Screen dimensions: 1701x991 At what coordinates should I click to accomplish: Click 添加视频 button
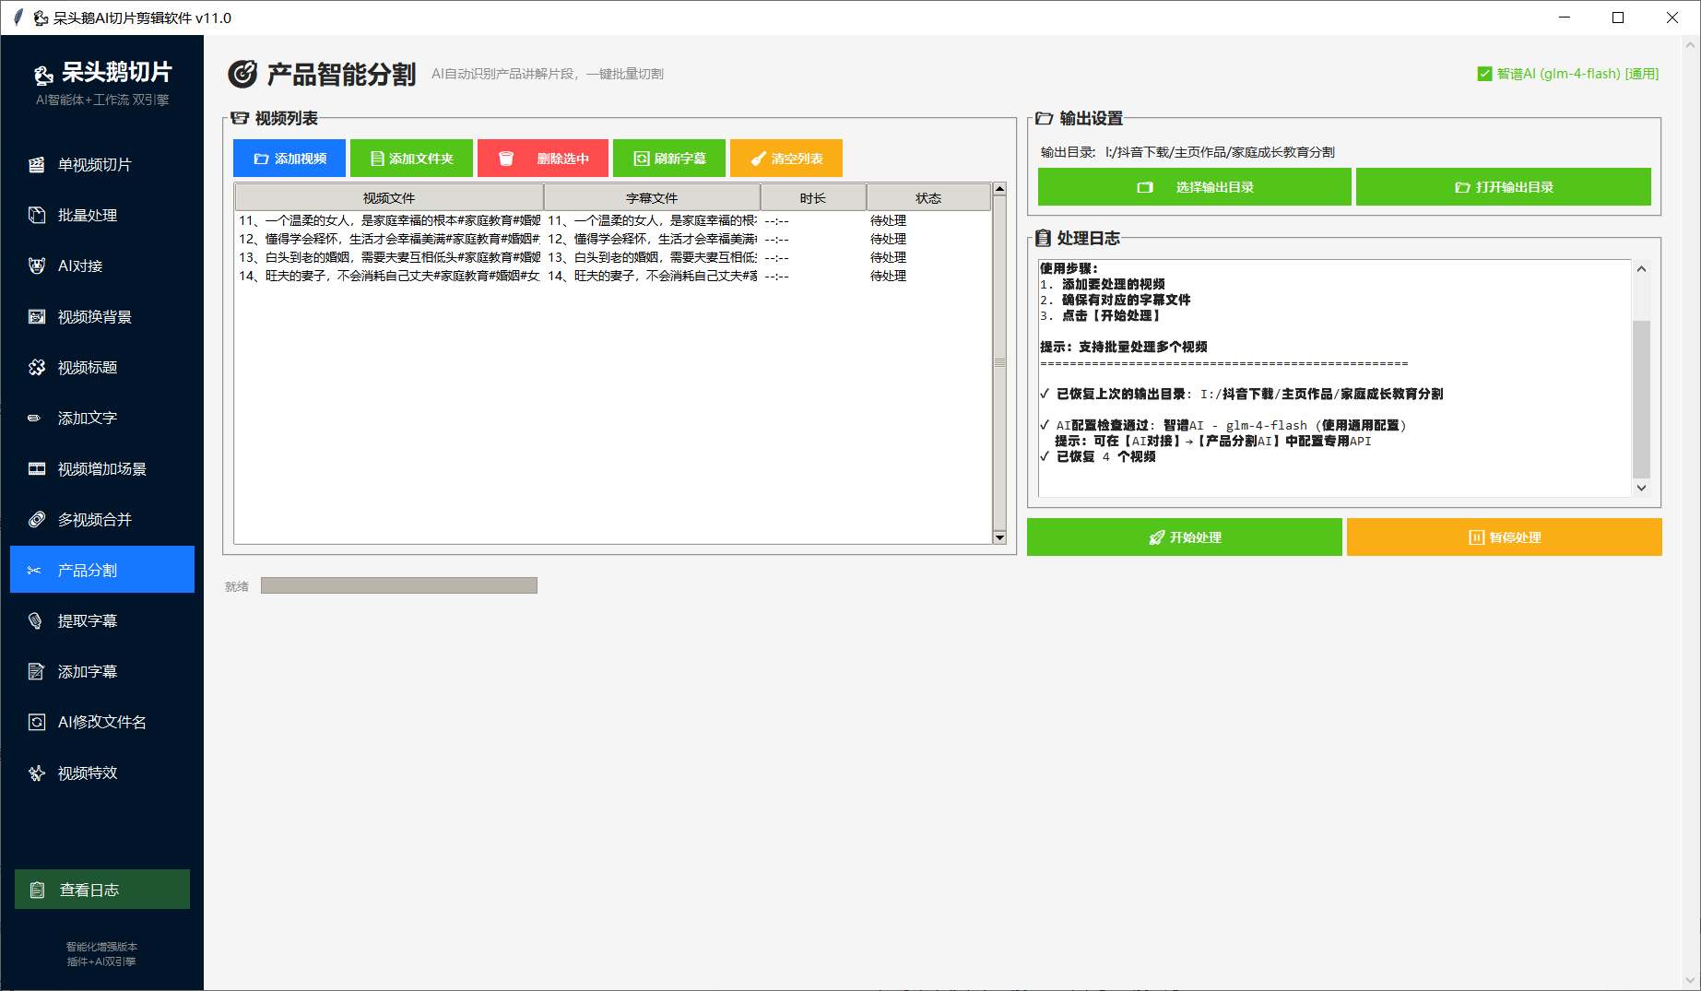(289, 159)
